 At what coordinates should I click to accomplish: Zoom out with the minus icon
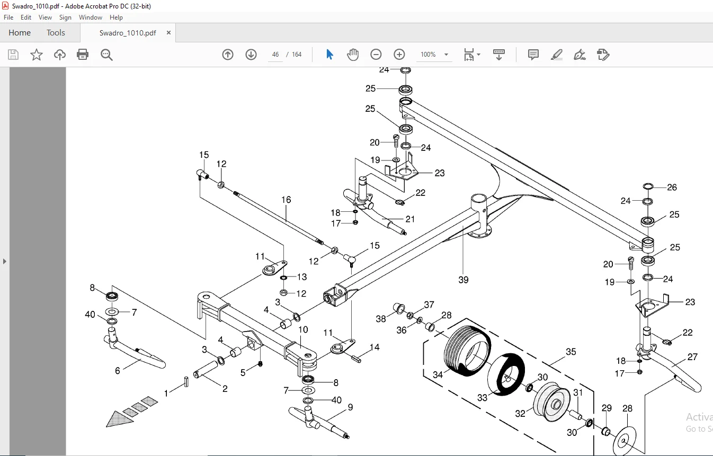tap(376, 55)
